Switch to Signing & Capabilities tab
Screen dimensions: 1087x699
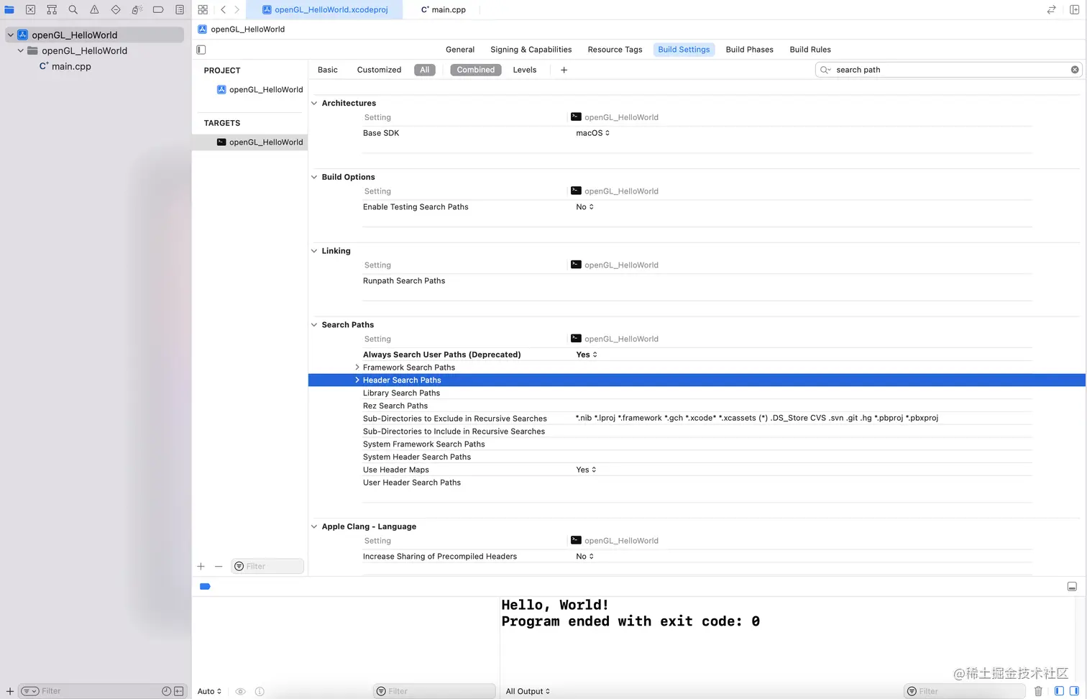531,50
